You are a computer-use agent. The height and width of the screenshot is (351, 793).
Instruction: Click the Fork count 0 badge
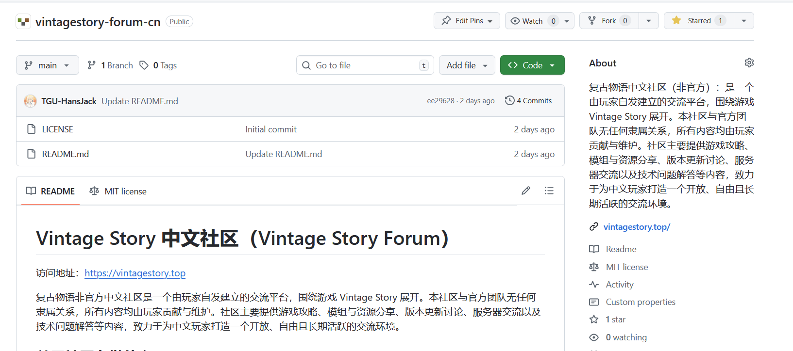[x=625, y=21]
